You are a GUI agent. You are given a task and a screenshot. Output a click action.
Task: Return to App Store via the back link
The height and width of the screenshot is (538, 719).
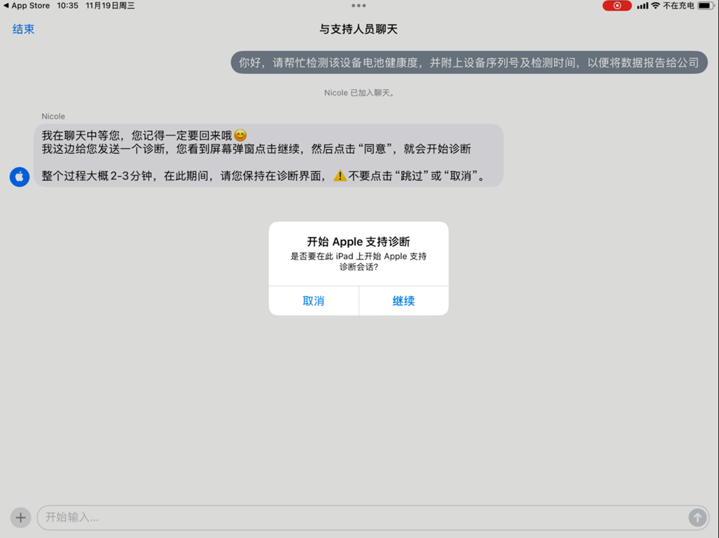27,6
